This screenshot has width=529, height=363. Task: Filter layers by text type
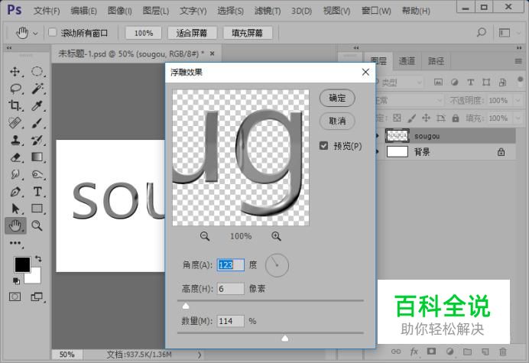(470, 83)
